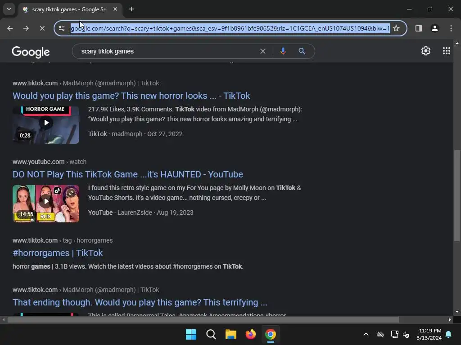
Task: Open 'DO NOT Play This TikTok Game' YouTube link
Action: [x=127, y=174]
